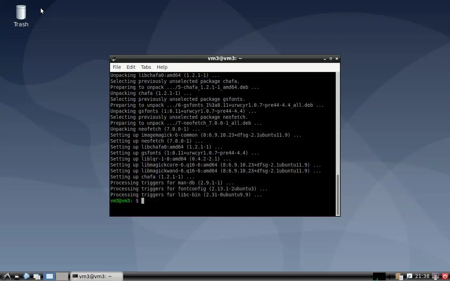450x281 pixels.
Task: Maximize the terminal window
Action: coord(331,59)
